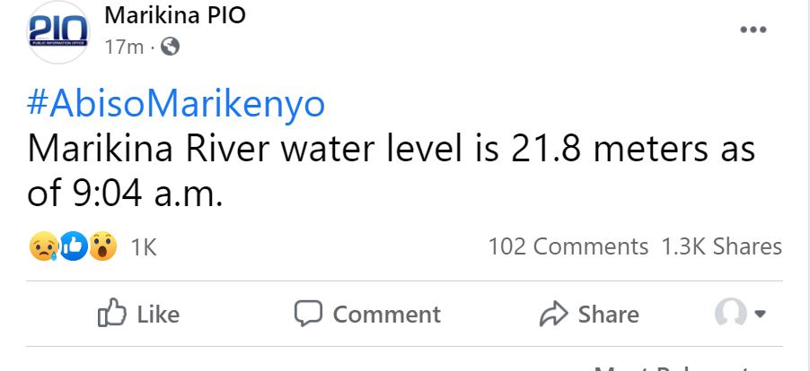Click the wow surprised reaction emoji

pos(102,246)
